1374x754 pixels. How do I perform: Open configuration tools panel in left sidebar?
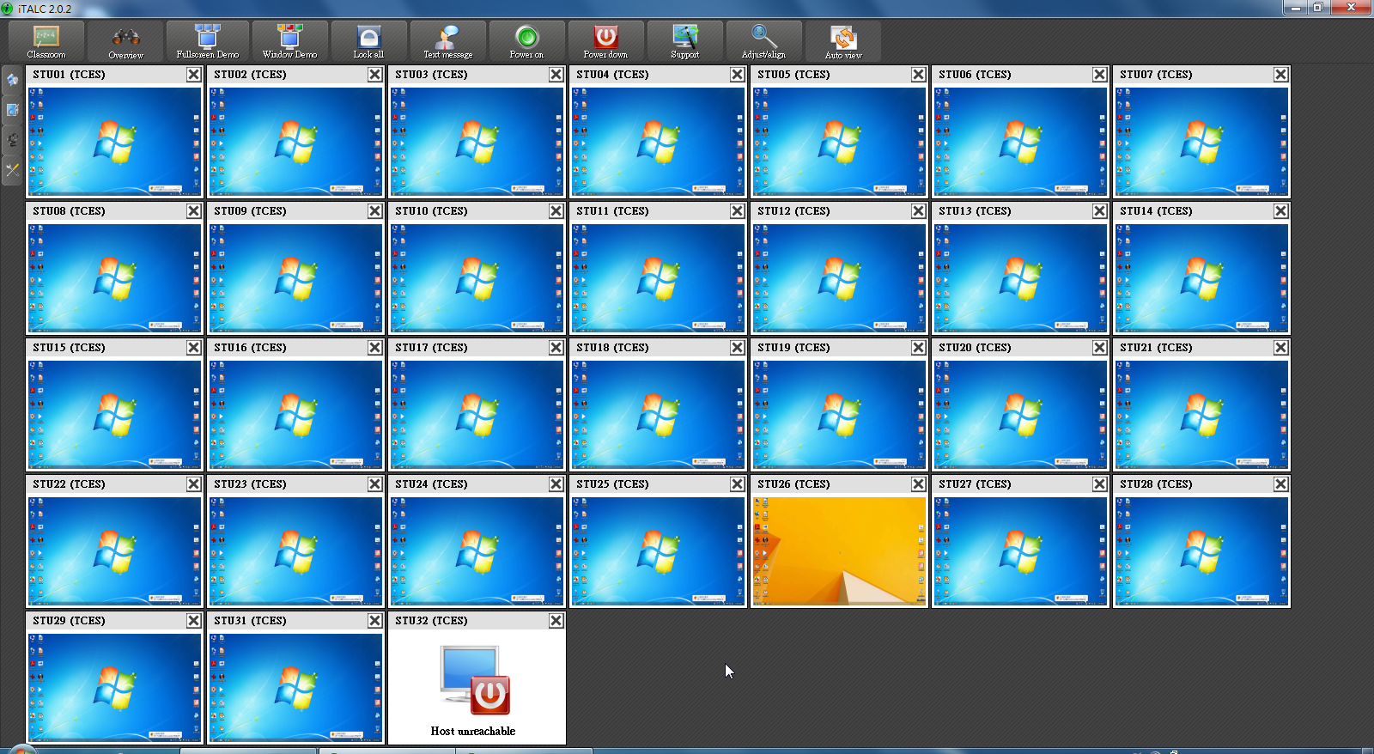coord(12,170)
